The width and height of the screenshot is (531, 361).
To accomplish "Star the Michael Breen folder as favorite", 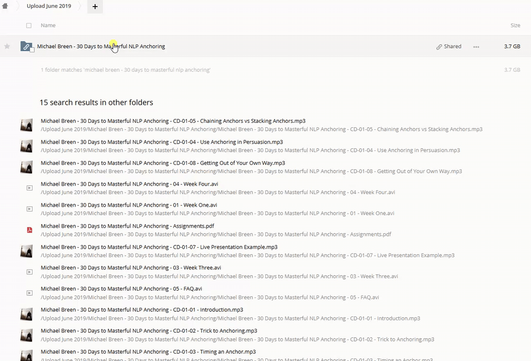I will point(7,47).
